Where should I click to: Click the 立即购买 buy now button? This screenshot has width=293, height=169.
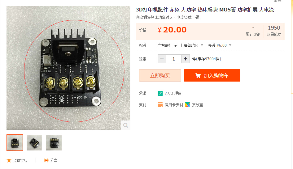point(160,75)
